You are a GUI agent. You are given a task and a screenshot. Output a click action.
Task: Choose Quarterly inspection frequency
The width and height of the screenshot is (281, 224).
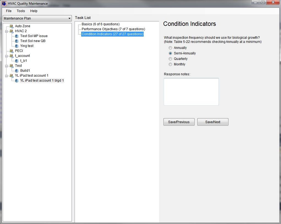point(170,59)
